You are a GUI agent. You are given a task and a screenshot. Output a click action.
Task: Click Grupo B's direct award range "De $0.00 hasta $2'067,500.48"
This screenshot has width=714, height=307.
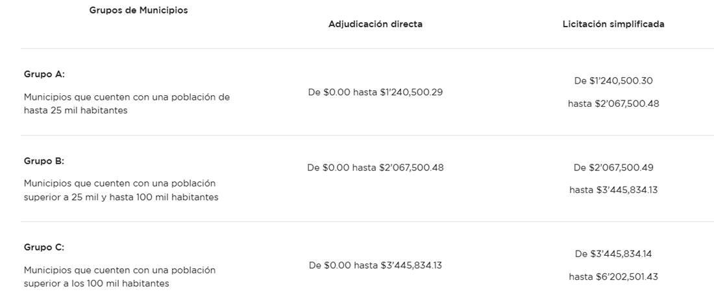(x=375, y=168)
